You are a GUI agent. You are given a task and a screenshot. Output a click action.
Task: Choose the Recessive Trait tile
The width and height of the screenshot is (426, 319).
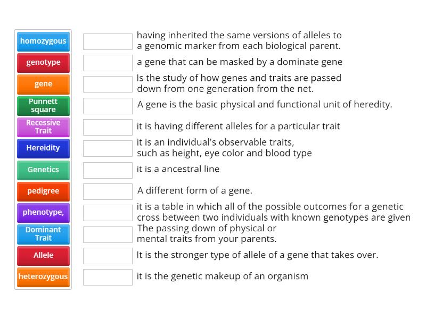(x=43, y=127)
